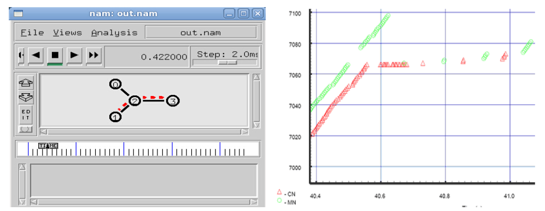Click the out.nam file name field
The width and height of the screenshot is (545, 211).
pos(201,33)
